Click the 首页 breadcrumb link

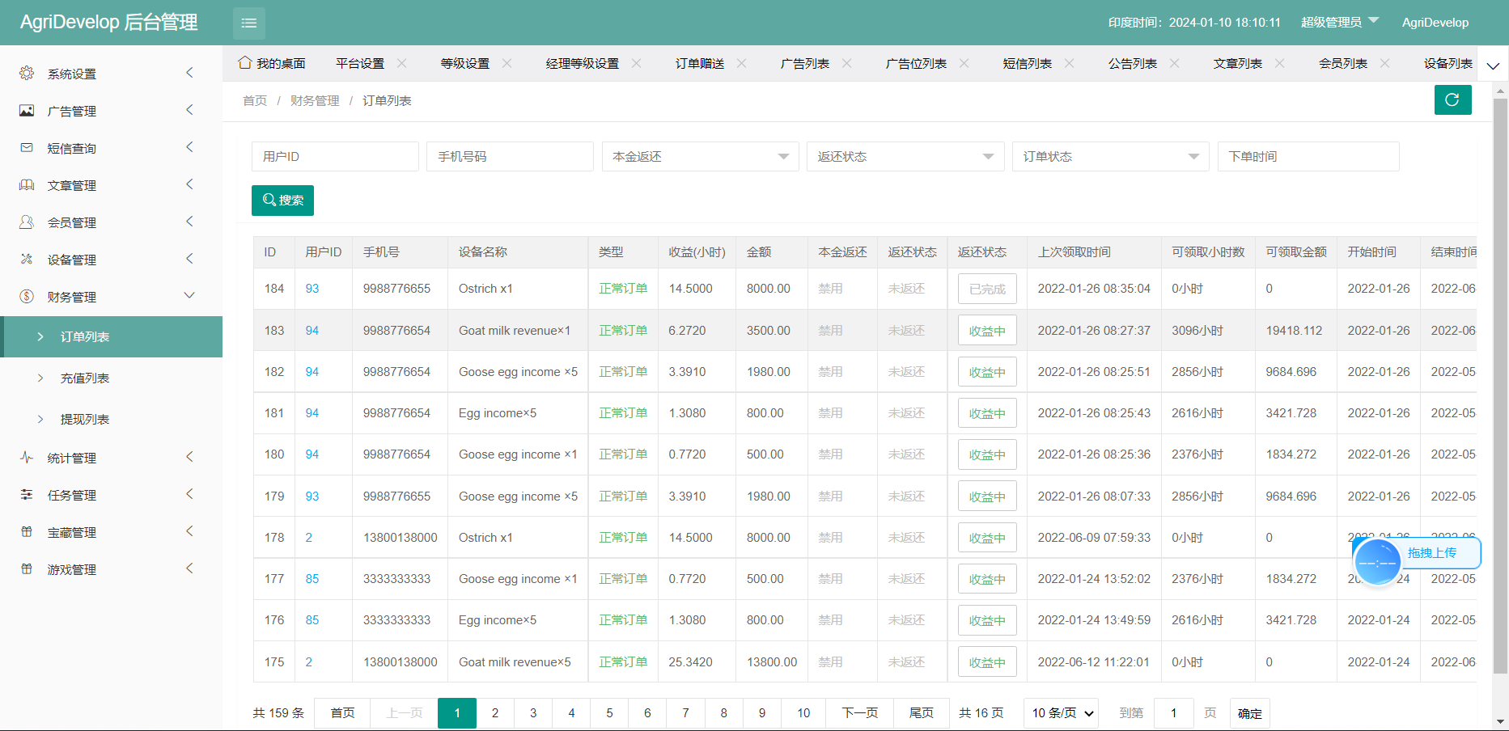[255, 100]
